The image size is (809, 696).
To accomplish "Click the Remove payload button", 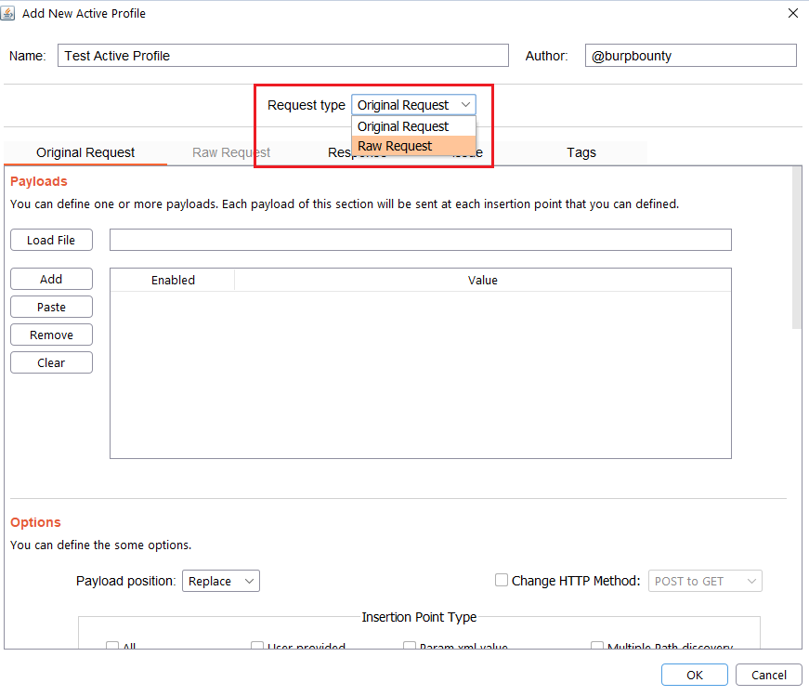I will [x=51, y=335].
